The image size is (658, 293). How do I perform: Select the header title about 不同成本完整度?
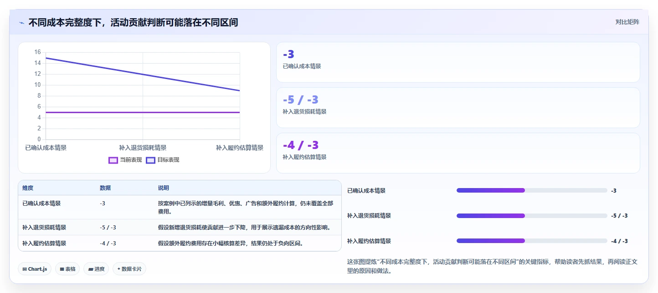pos(133,22)
